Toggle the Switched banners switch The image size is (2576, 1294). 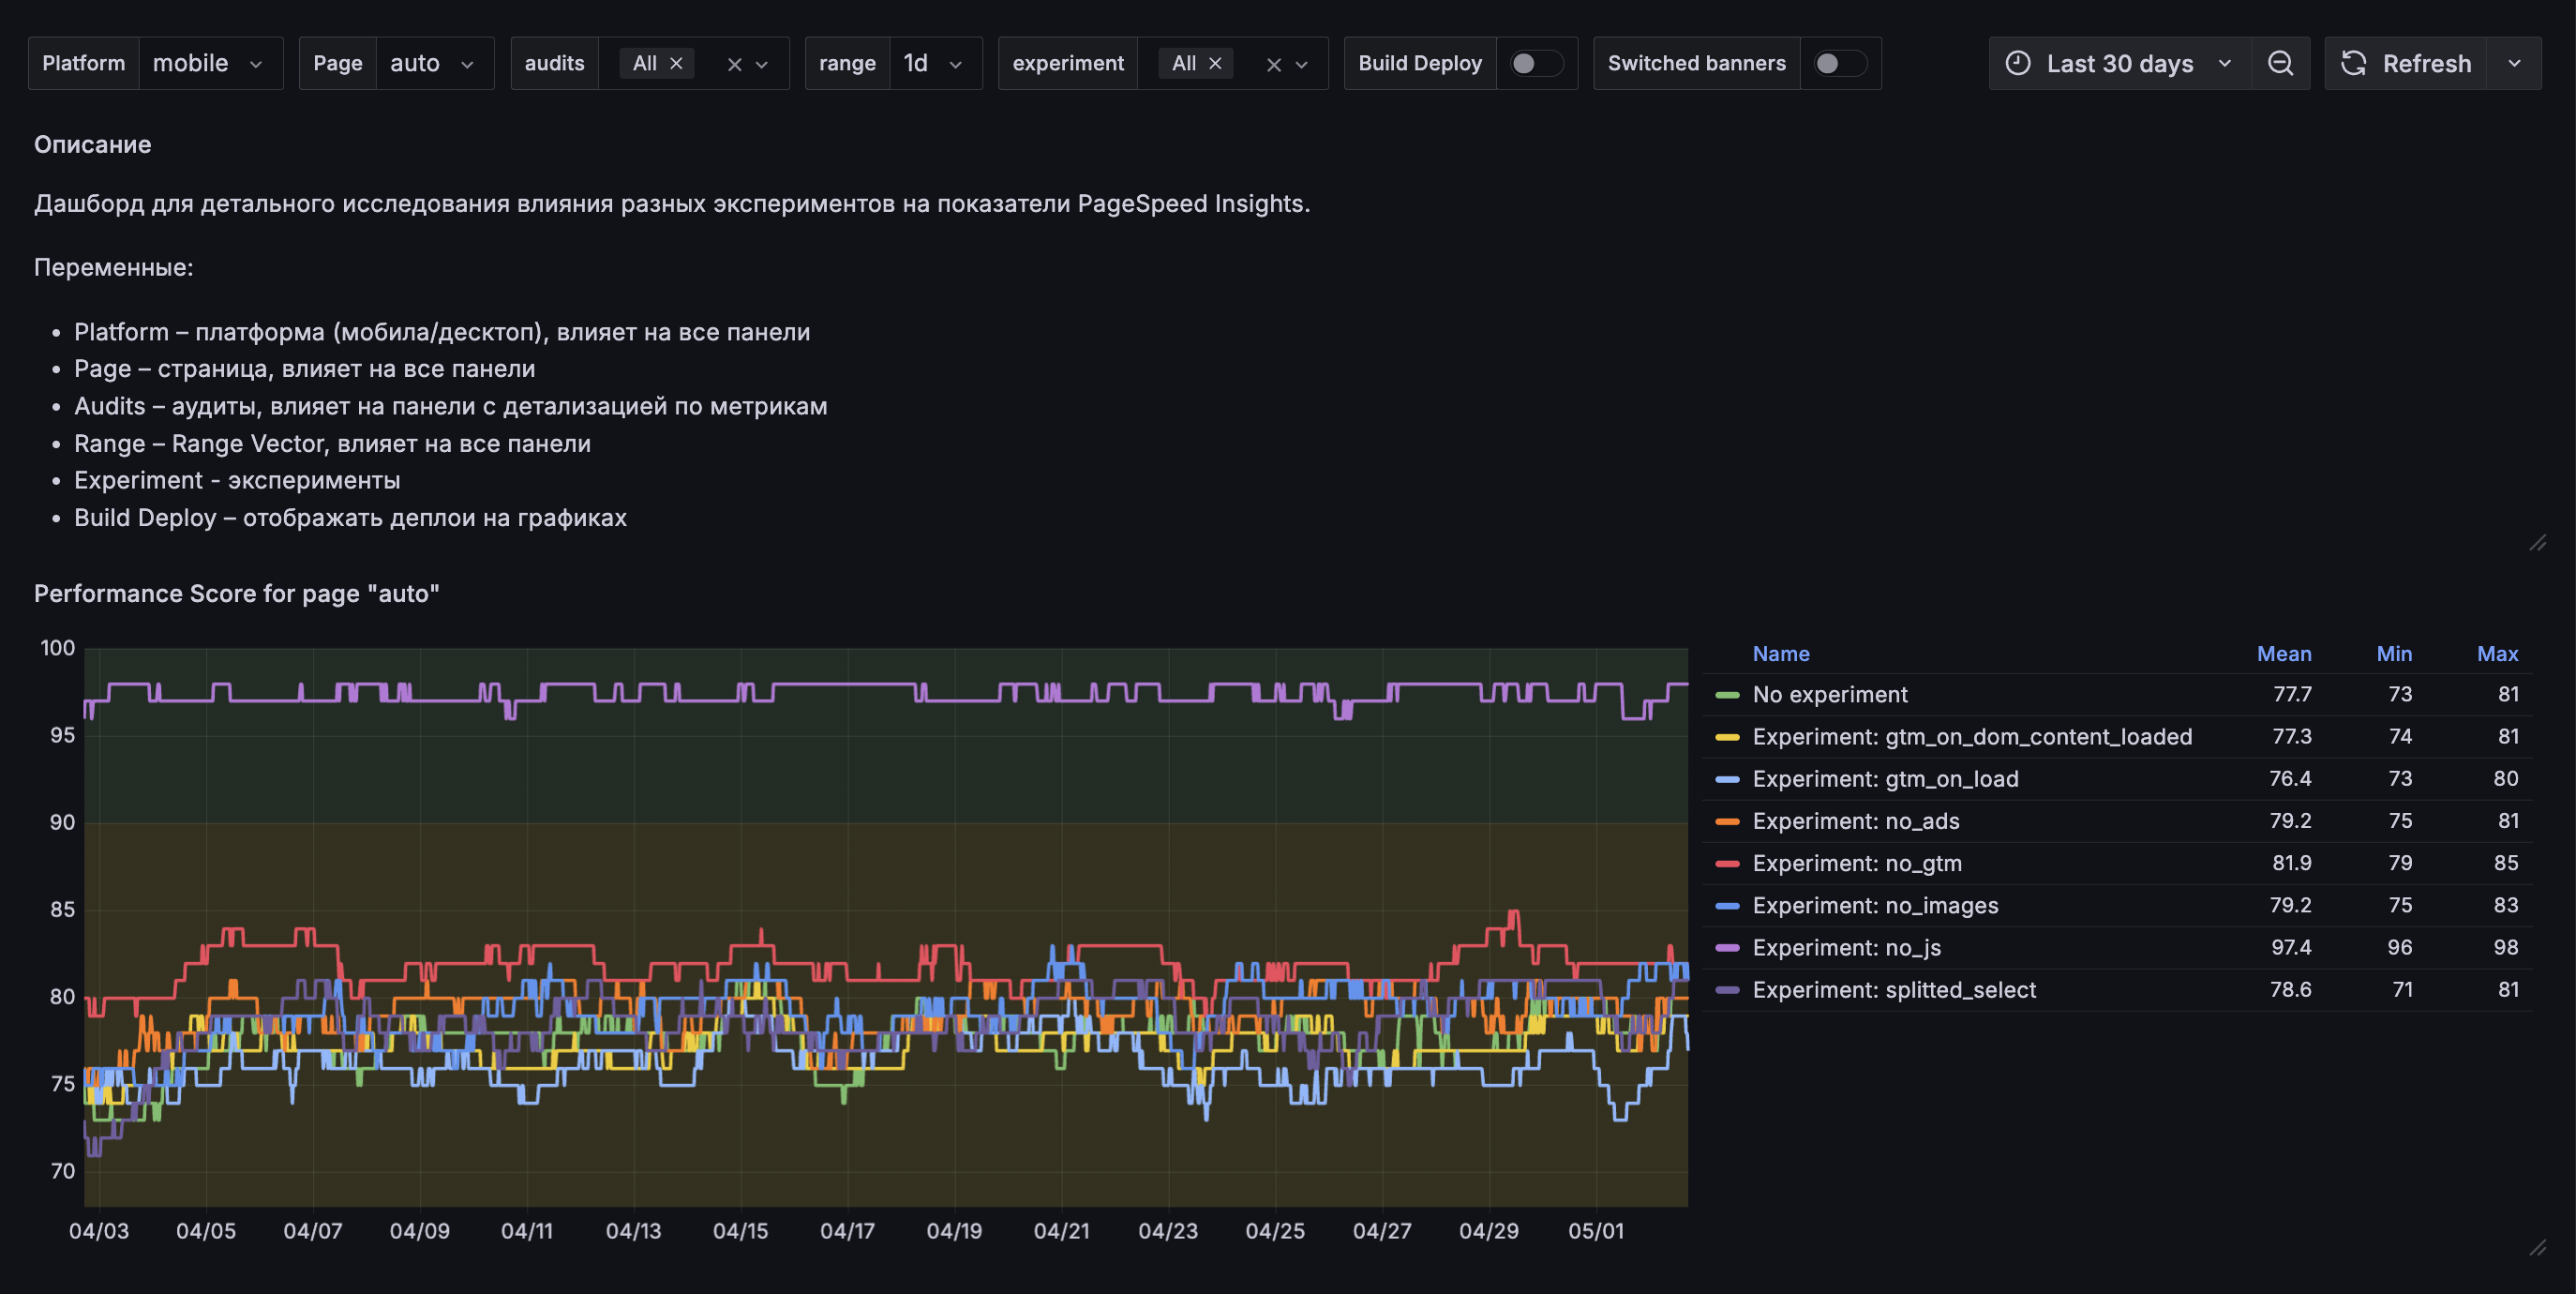point(1839,63)
